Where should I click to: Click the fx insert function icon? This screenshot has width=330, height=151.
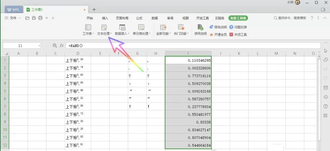[x=62, y=45]
